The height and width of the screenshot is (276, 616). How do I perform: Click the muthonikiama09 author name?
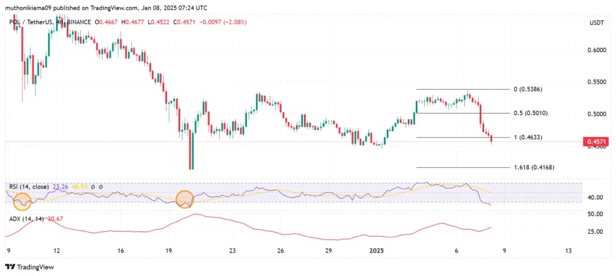click(x=33, y=8)
